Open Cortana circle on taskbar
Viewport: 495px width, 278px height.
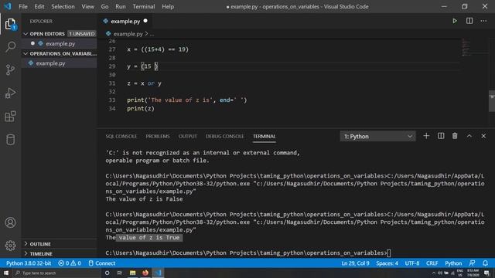(108, 273)
